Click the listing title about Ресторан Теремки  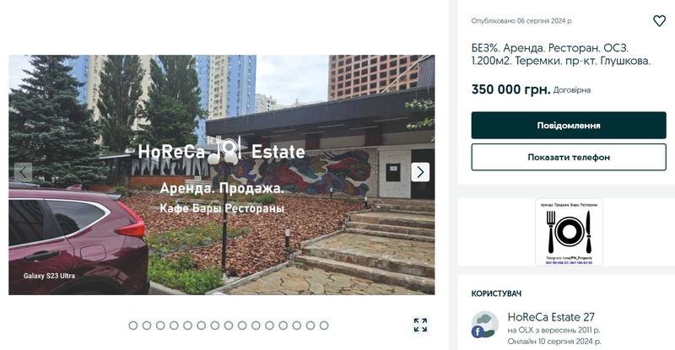pos(561,54)
